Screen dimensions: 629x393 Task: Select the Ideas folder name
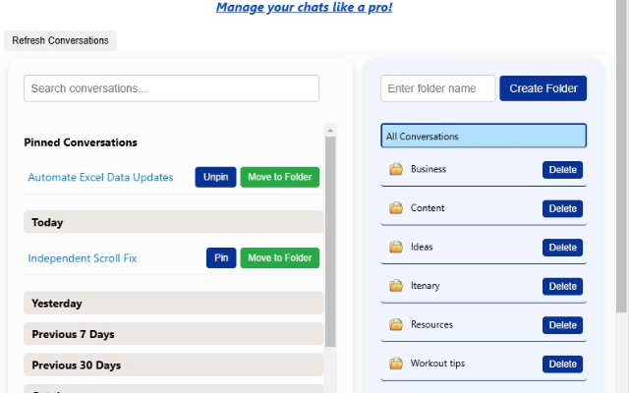[422, 247]
